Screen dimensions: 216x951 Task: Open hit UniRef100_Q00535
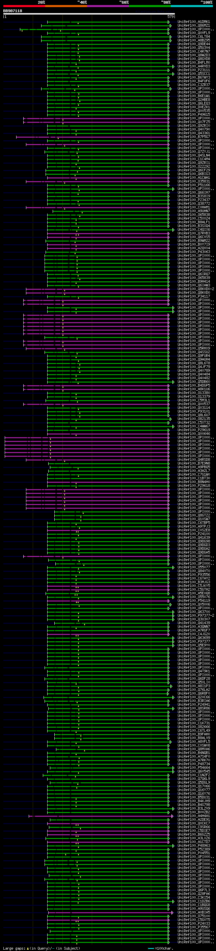point(194,111)
